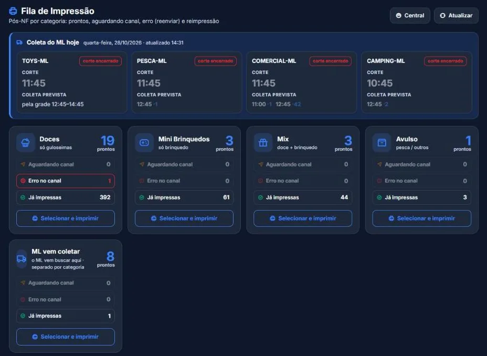Click the COMERCIAL-ML card title
The width and height of the screenshot is (487, 356).
(x=274, y=61)
